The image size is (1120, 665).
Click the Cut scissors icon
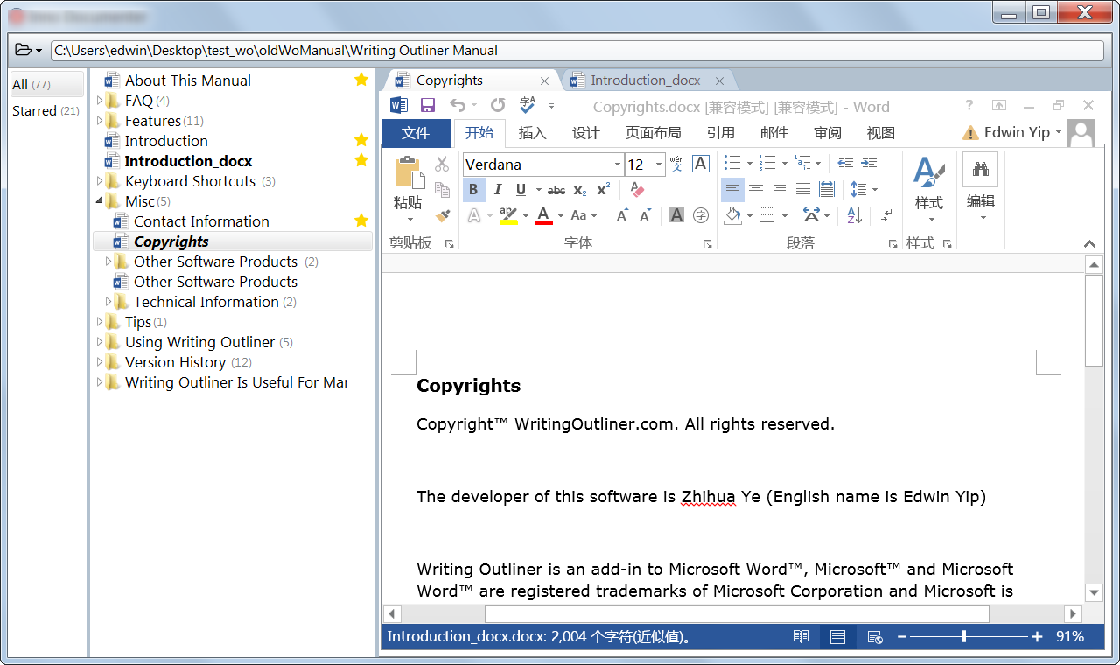pyautogui.click(x=442, y=164)
